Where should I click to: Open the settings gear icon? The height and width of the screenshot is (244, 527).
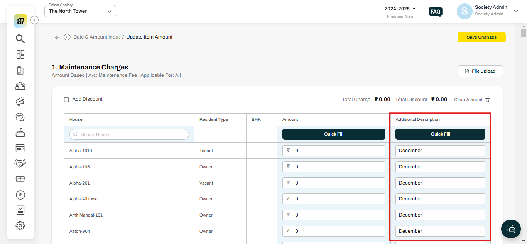click(20, 225)
